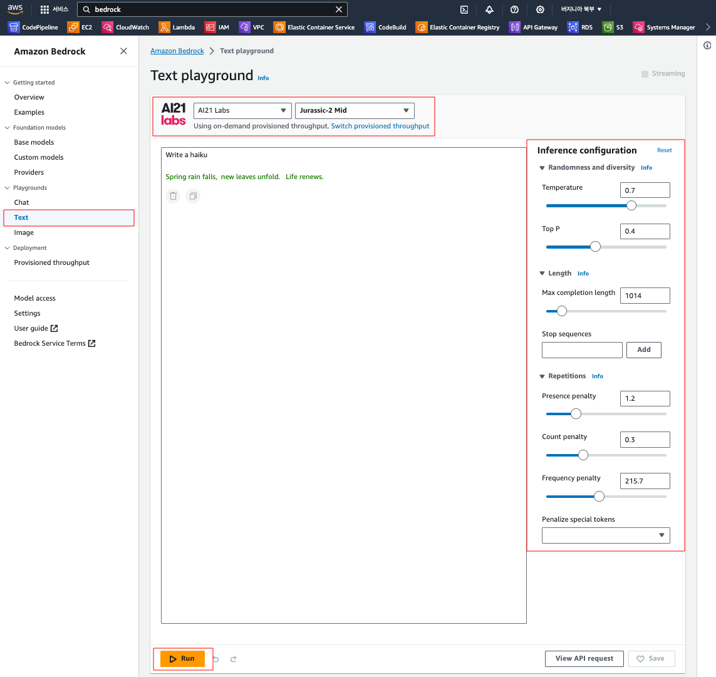Open Model access page
Screen dimensions: 716x677
[x=34, y=298]
